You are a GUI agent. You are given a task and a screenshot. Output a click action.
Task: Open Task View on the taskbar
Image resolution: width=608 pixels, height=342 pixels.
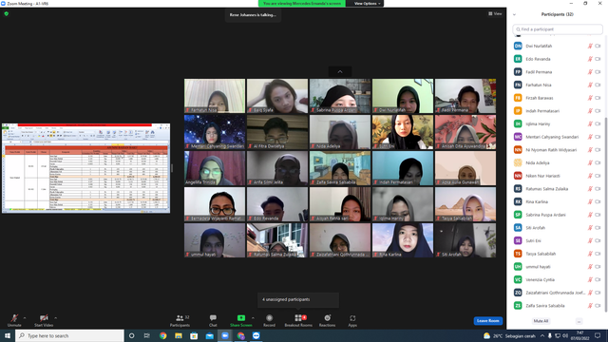click(147, 335)
